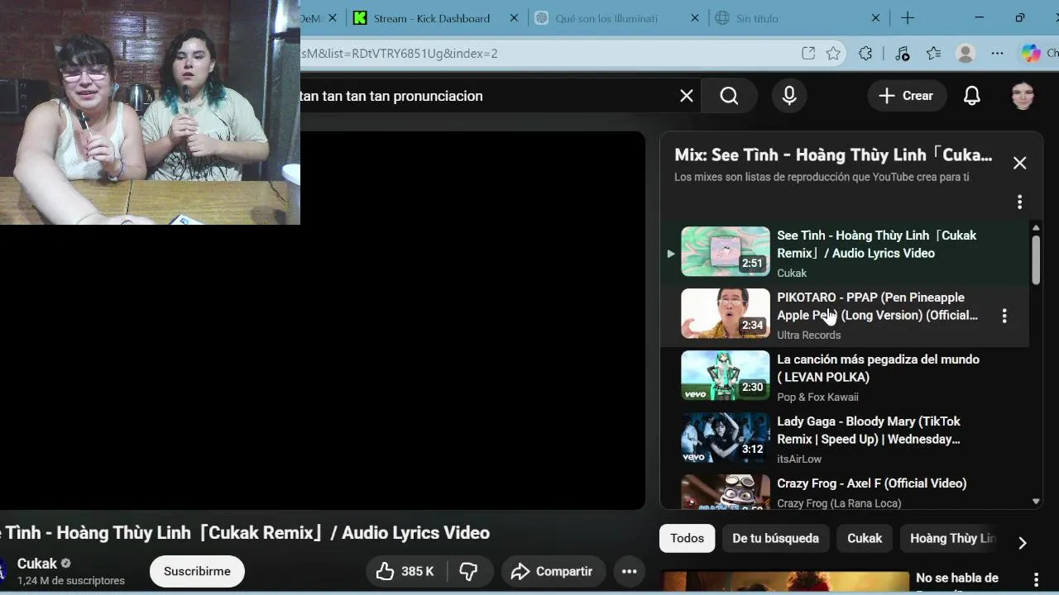This screenshot has width=1059, height=595.
Task: Open media control music icon in toolbar
Action: pos(902,54)
